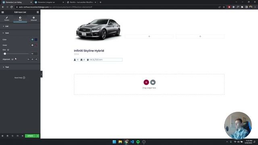Image resolution: width=258 pixels, height=145 pixels.
Task: Add widget to middle empty column
Action: click(149, 37)
